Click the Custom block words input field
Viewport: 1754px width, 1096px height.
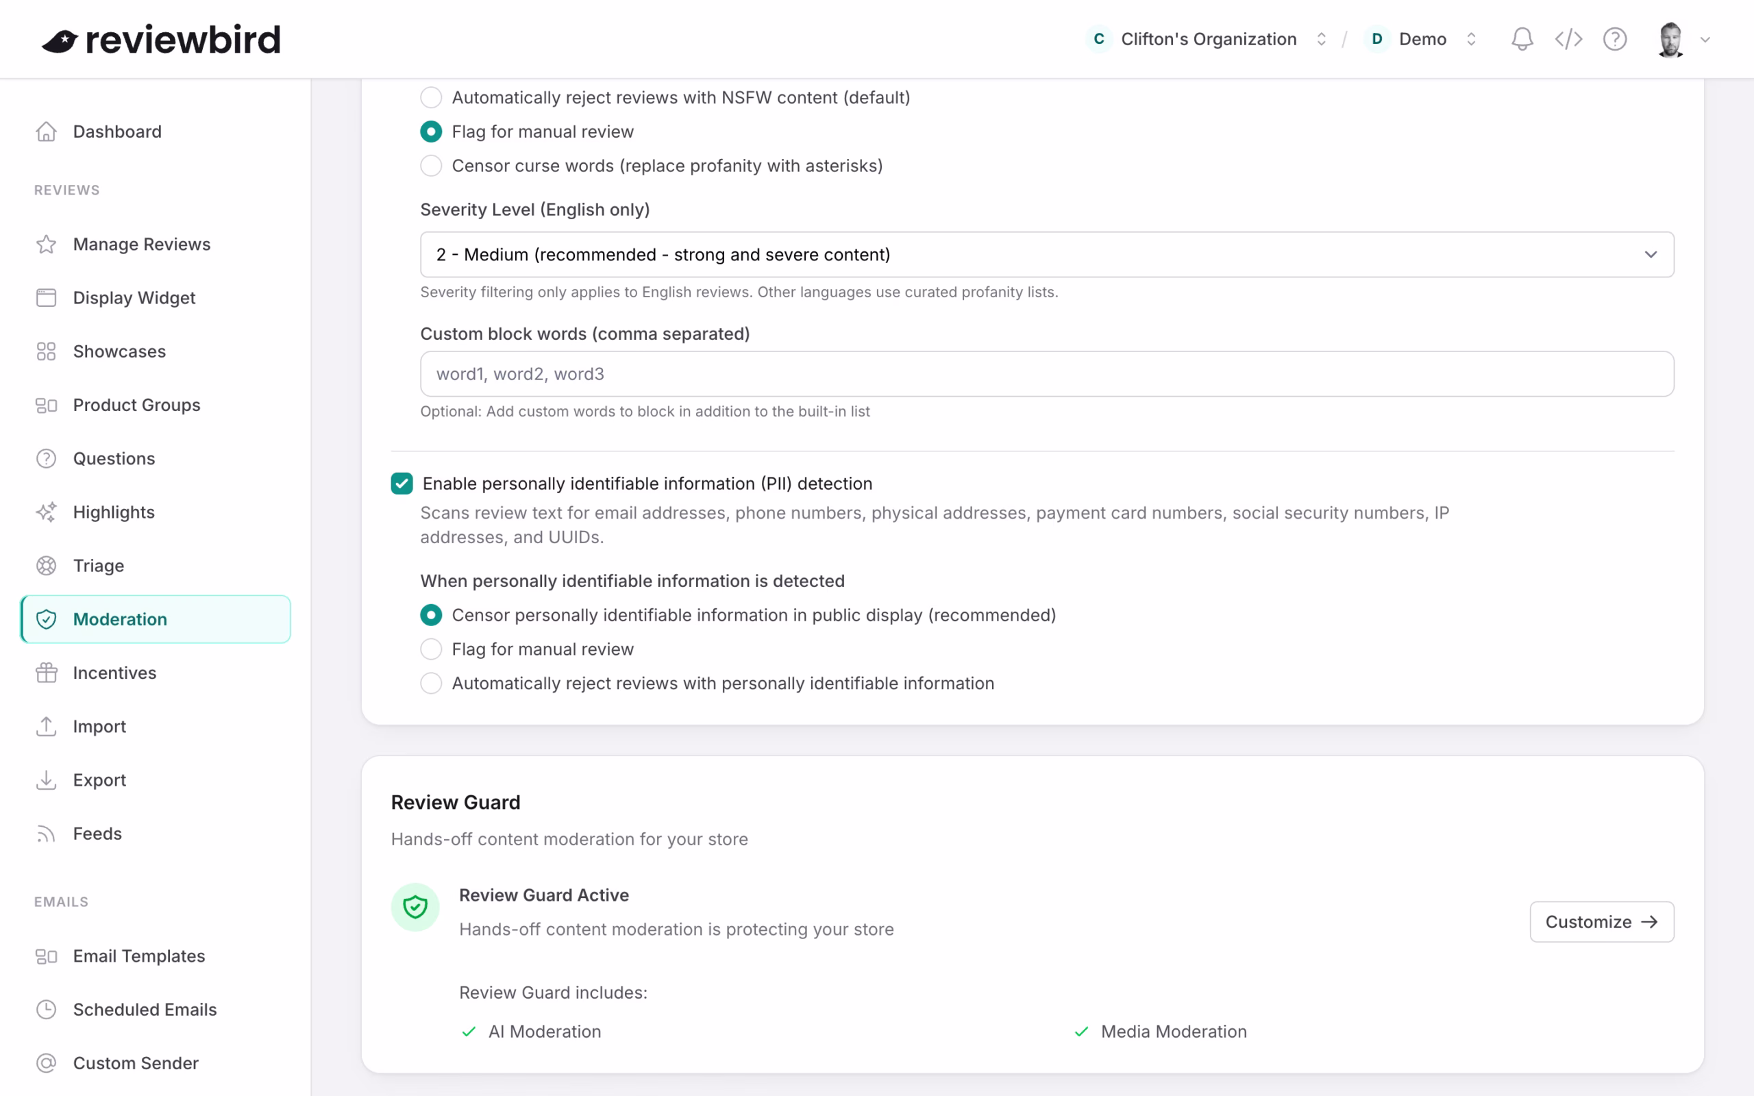[x=1047, y=374]
